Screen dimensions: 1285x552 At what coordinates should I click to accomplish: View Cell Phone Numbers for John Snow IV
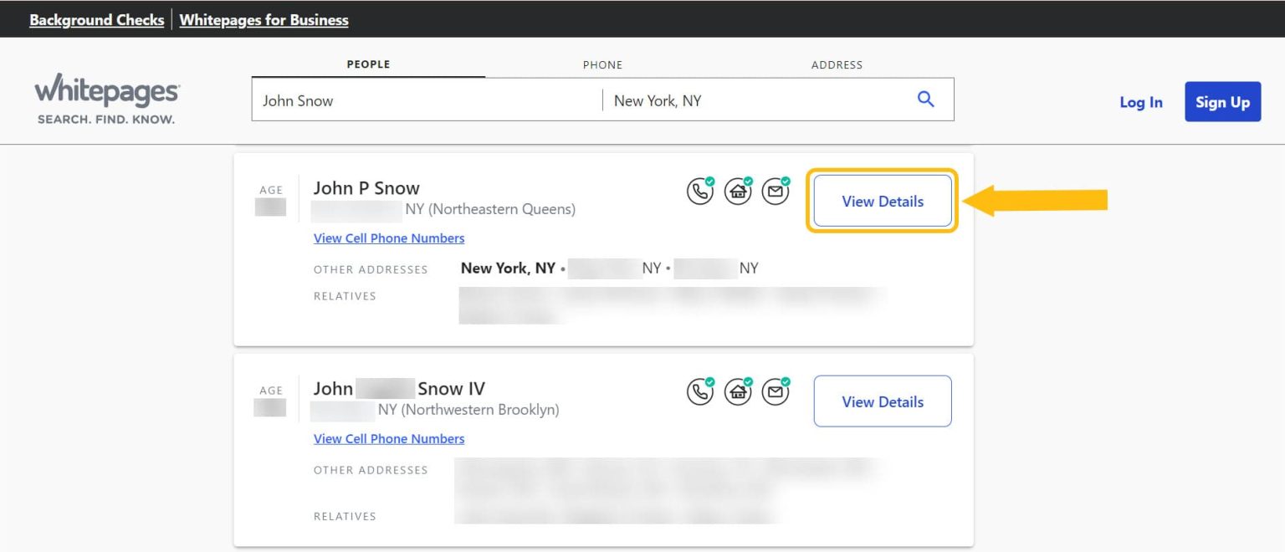point(389,438)
